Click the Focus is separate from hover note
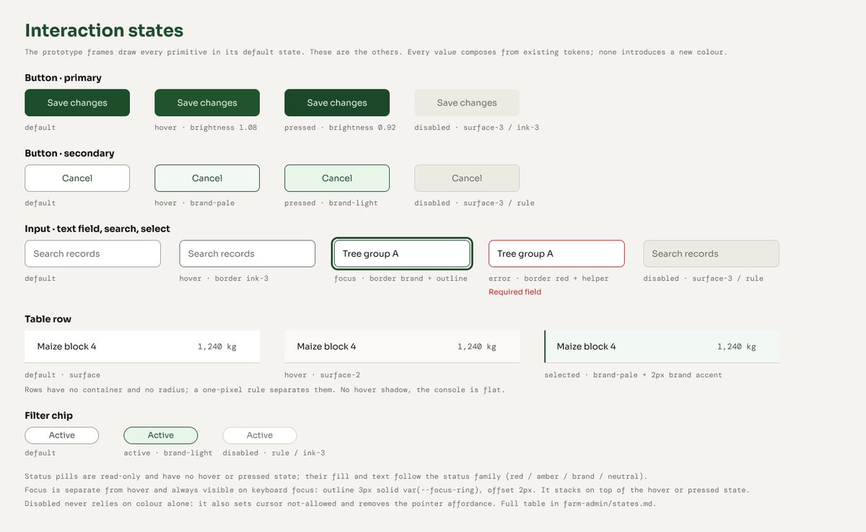 (387, 490)
